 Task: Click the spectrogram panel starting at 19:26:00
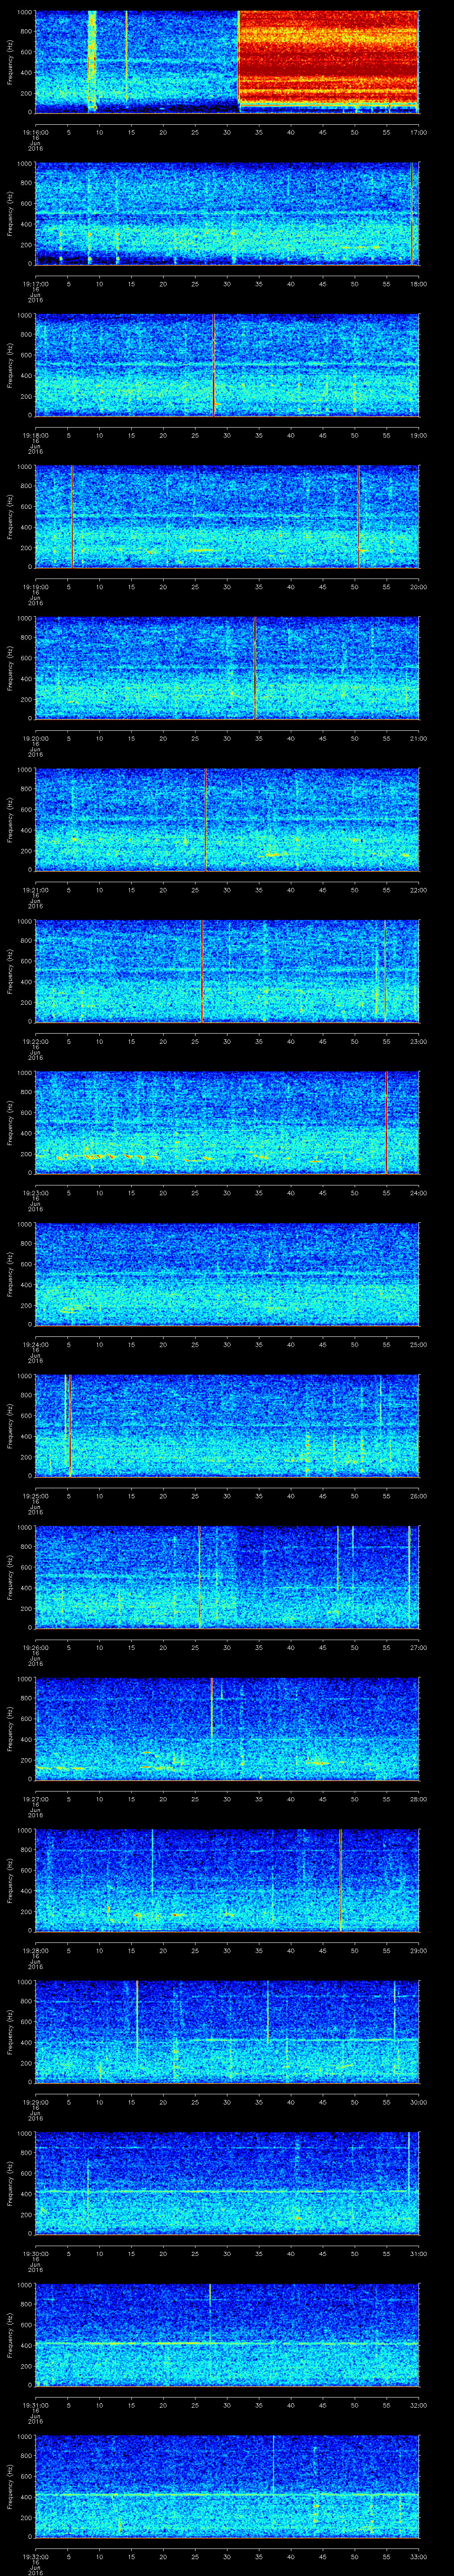[227, 1577]
